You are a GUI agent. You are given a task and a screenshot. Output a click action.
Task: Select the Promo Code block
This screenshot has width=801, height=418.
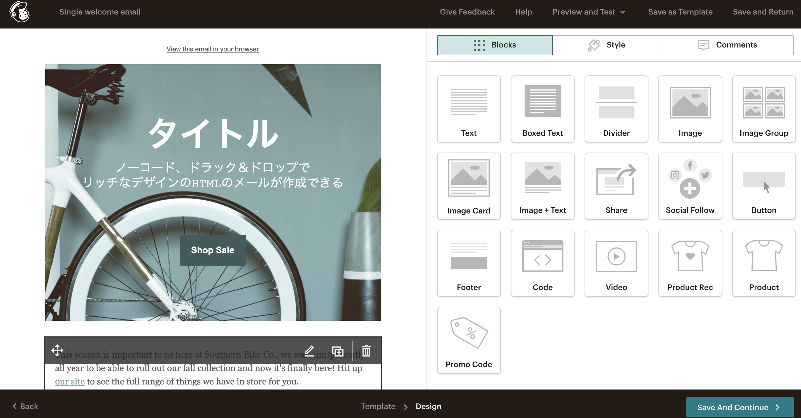(x=469, y=340)
